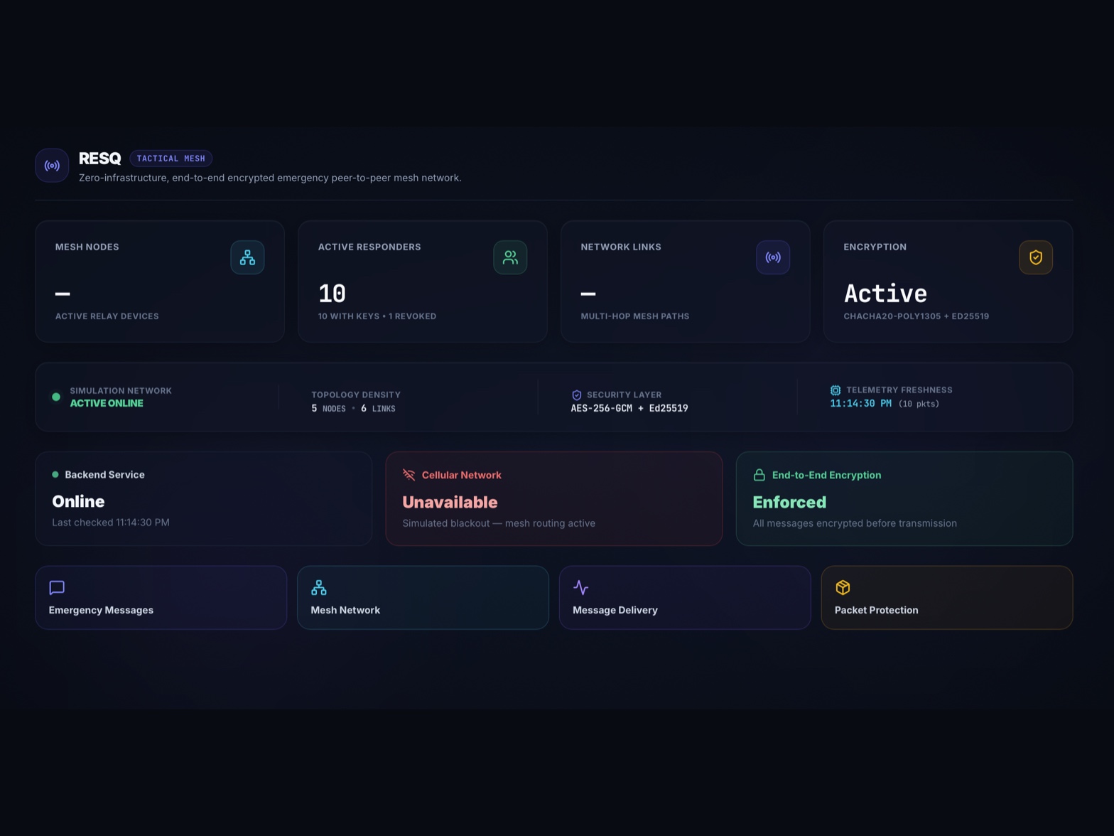This screenshot has height=836, width=1114.
Task: Click the Encryption 'Active' value
Action: (885, 294)
